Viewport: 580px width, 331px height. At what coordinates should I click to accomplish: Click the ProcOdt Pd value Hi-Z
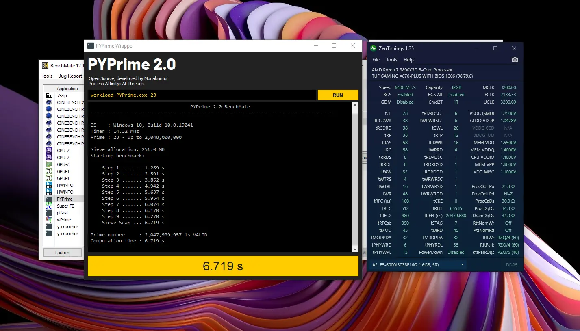click(x=508, y=194)
